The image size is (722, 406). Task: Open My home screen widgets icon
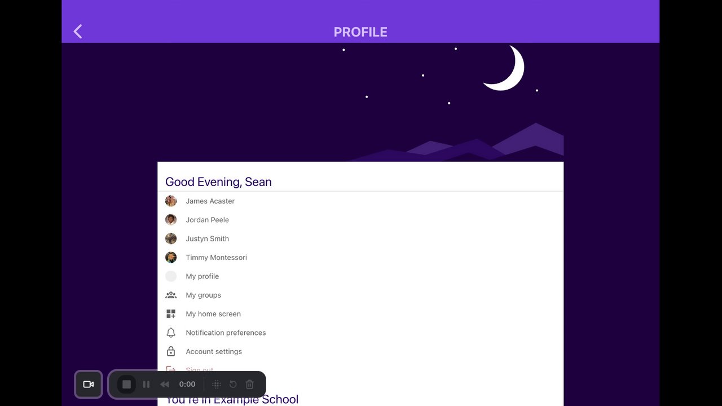tap(171, 314)
